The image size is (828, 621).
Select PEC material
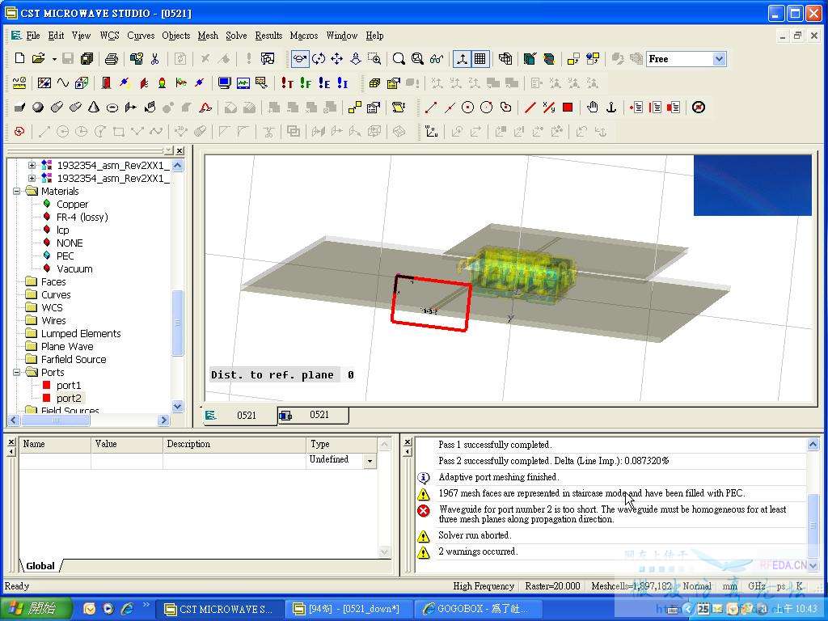click(x=65, y=256)
